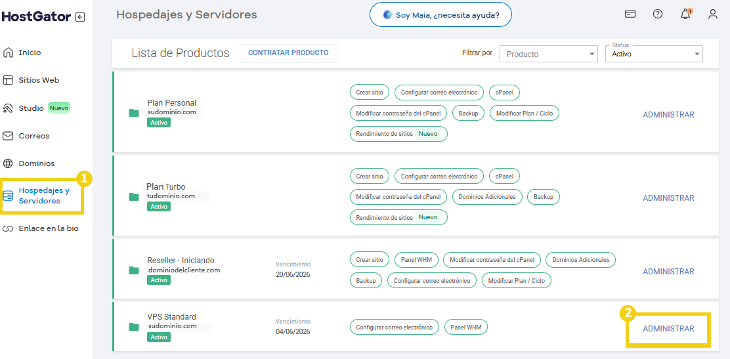Click Modificar Plan / Ciclo for Plan Personal

525,113
